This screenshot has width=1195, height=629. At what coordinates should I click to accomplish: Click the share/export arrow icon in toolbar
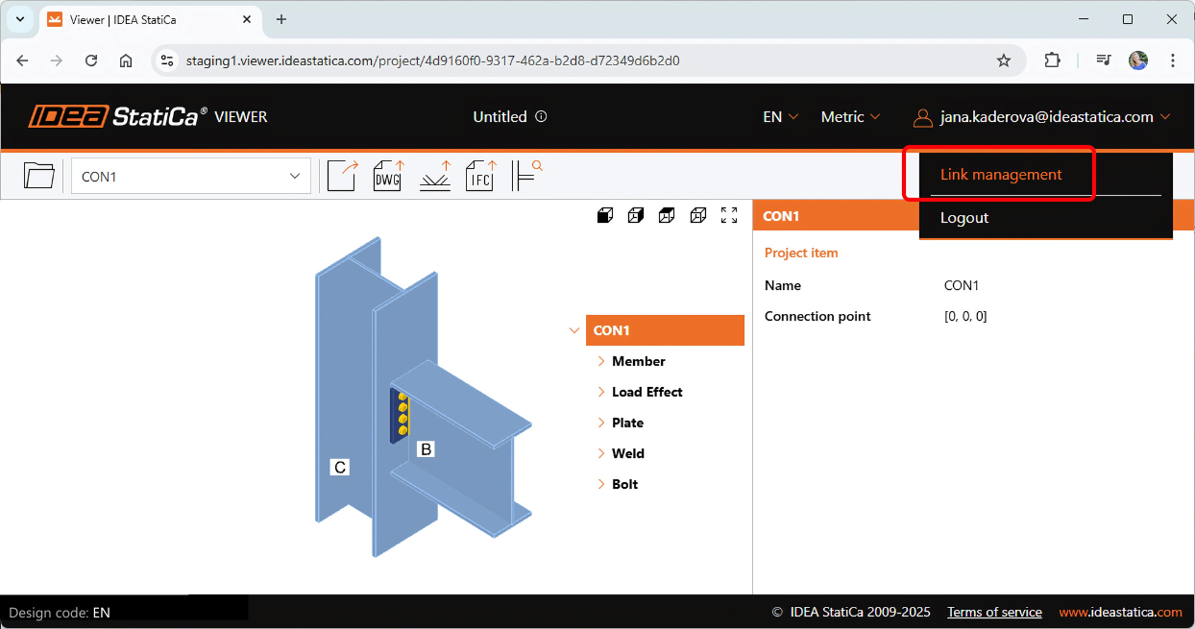coord(342,176)
